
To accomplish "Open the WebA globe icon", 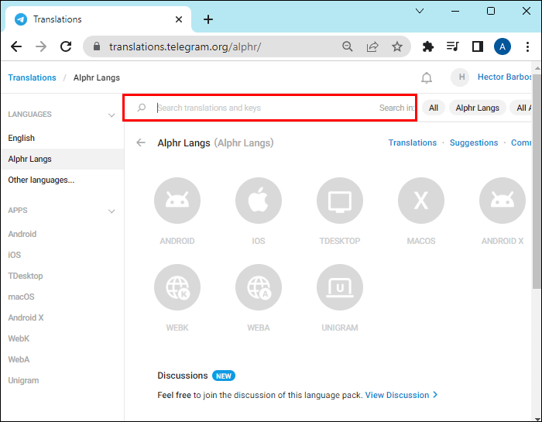I will coord(259,287).
